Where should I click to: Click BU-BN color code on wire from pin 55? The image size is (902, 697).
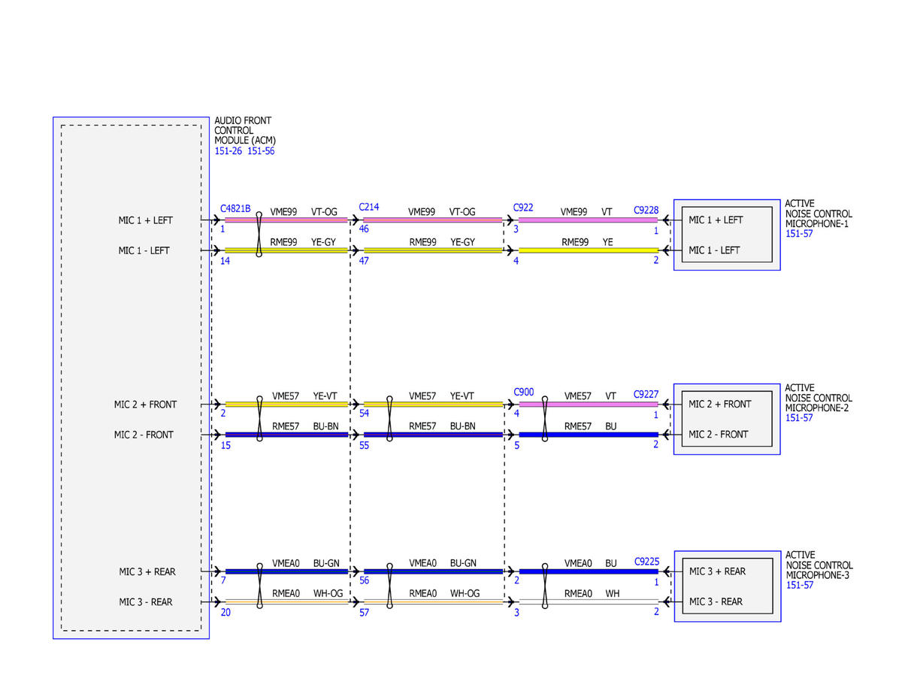[x=462, y=426]
